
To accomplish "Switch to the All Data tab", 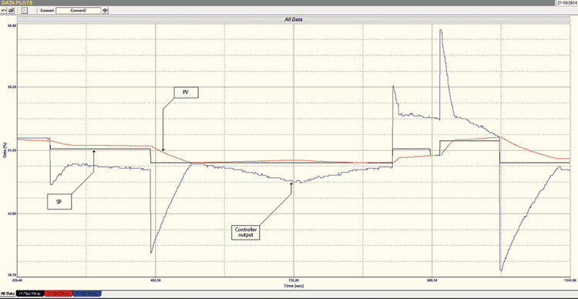I will click(8, 294).
